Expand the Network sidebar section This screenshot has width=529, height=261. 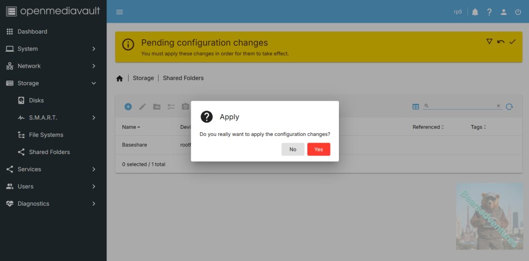tap(52, 66)
